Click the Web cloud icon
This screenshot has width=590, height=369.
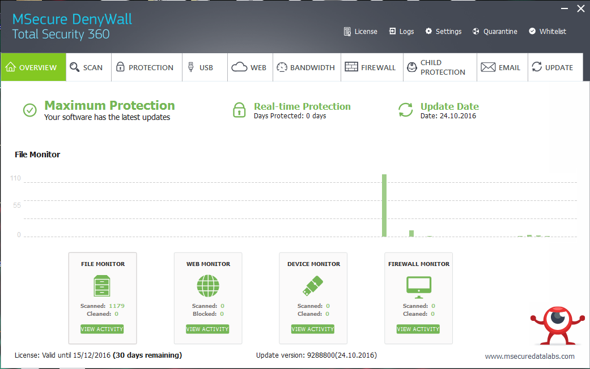click(239, 67)
